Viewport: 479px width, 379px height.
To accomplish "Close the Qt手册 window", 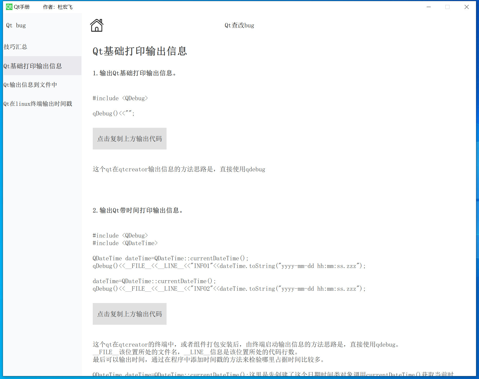I will (x=467, y=7).
